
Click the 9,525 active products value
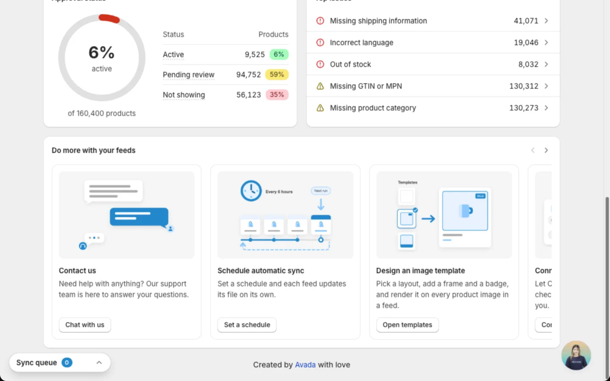255,55
